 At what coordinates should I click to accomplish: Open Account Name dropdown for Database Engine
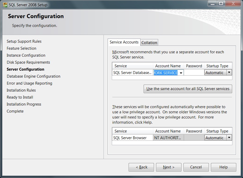(181, 73)
